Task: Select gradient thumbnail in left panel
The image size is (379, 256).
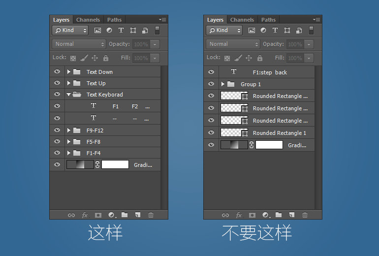Action: (80, 164)
